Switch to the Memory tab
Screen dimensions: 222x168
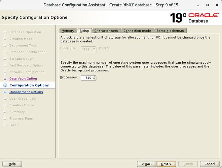68,31
